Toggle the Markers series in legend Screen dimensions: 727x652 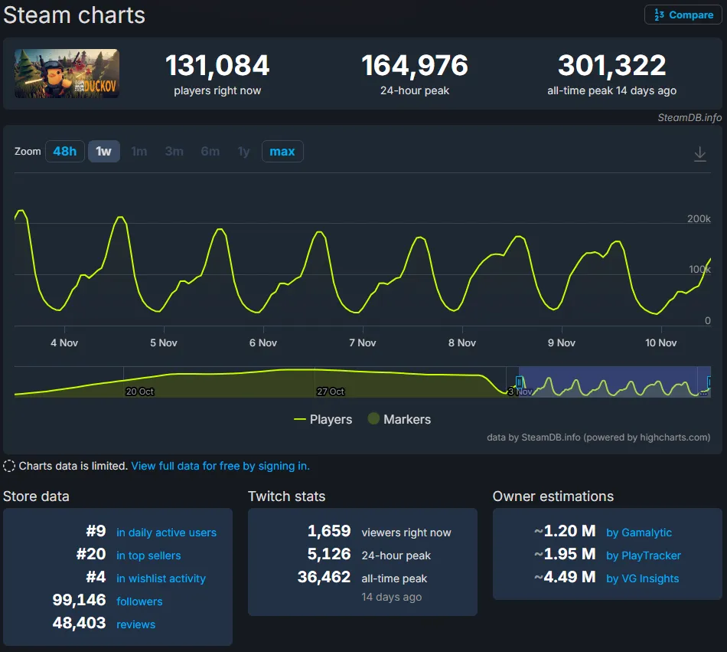tap(399, 419)
